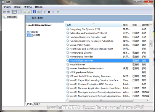Viewport: 156px width, 112px height.
Task: Click the vertical scrollbar thumb
Action: (151, 44)
